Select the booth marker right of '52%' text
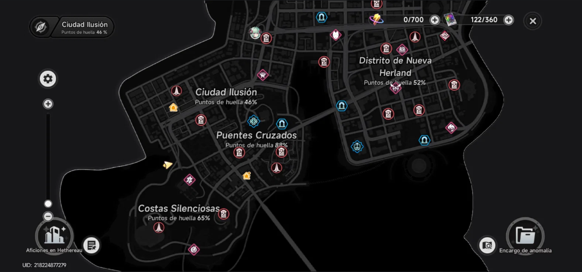This screenshot has height=272, width=582. point(454,85)
